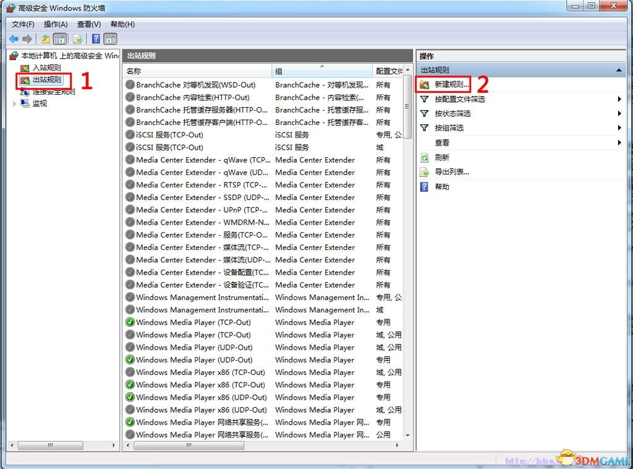Viewport: 633px width, 469px height.
Task: Toggle the action pane toolbar icon
Action: tap(110, 39)
